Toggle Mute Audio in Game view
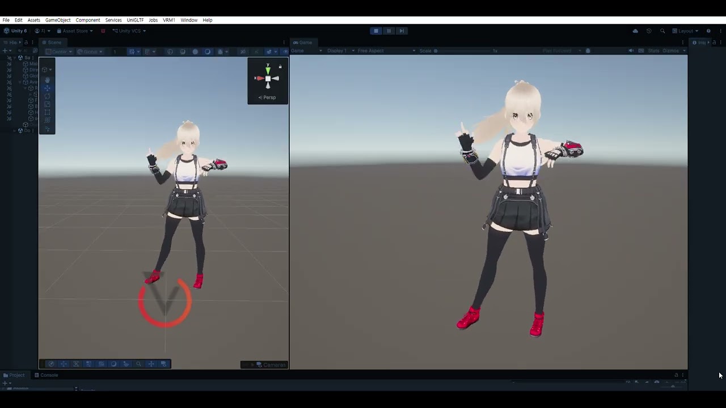Viewport: 726px width, 408px height. click(x=631, y=50)
